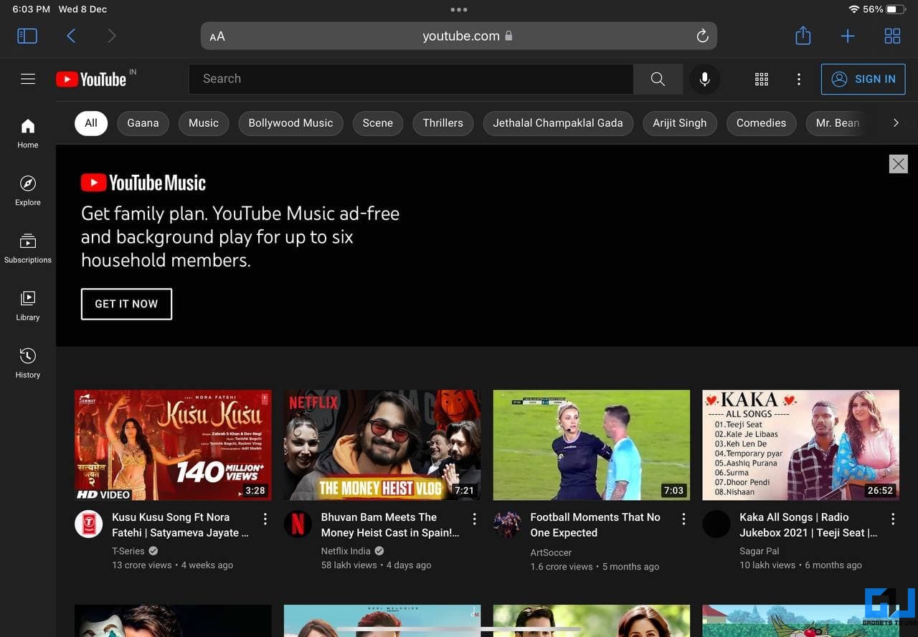
Task: Click the Netflix India channel name
Action: 346,551
